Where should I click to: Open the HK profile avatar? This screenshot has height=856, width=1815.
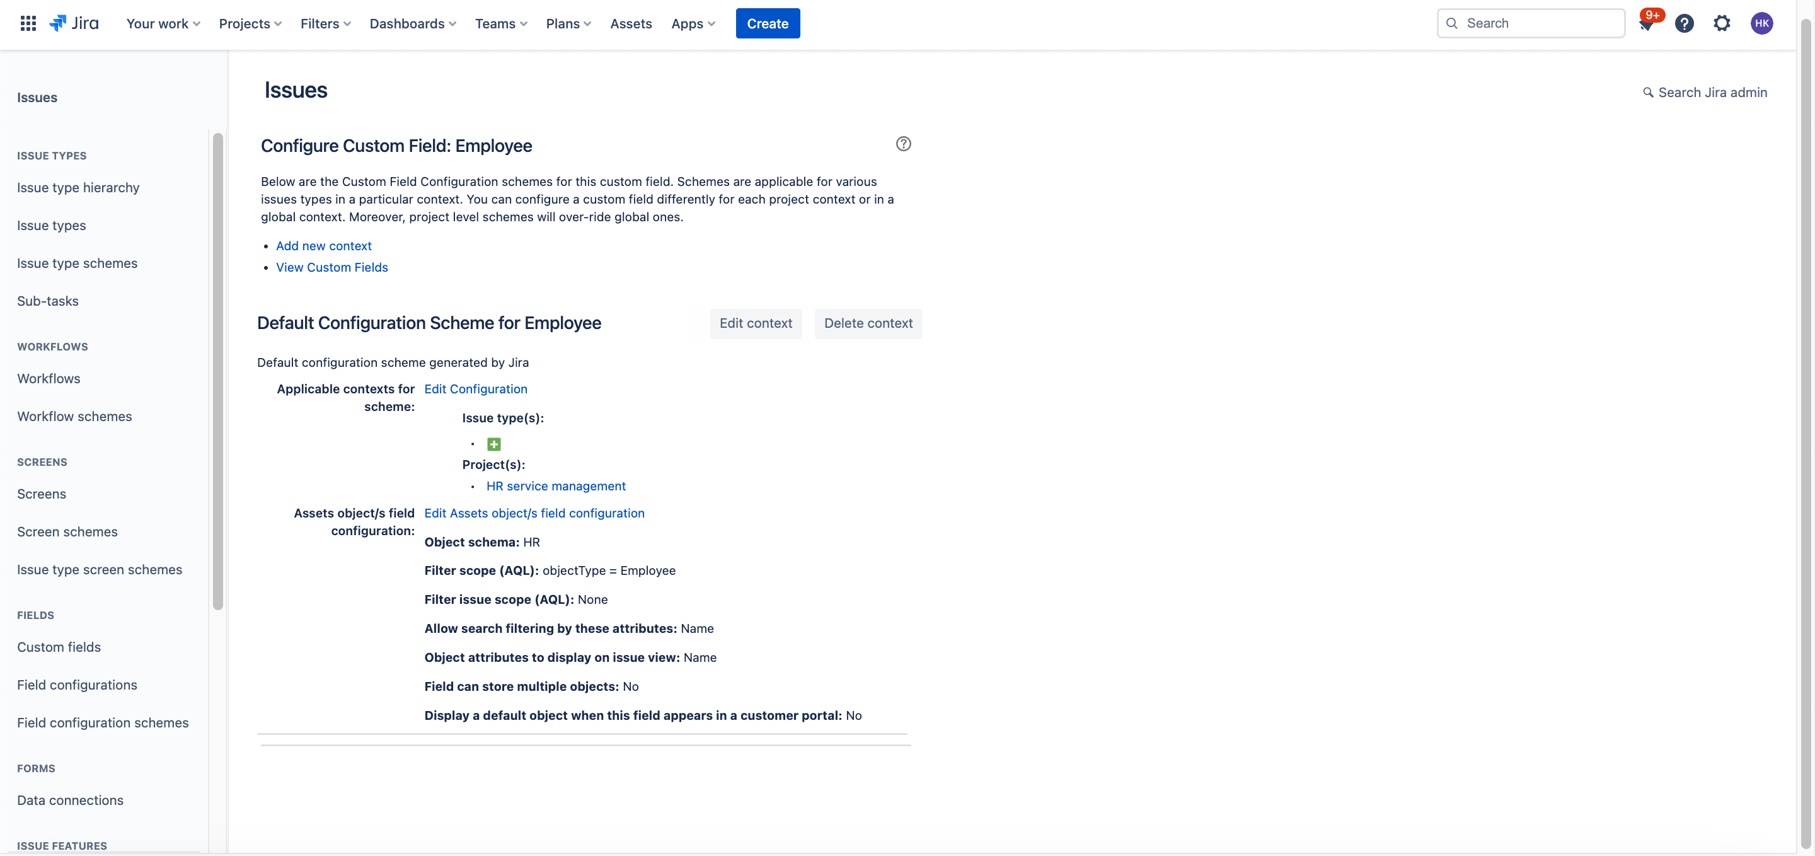[x=1761, y=23]
